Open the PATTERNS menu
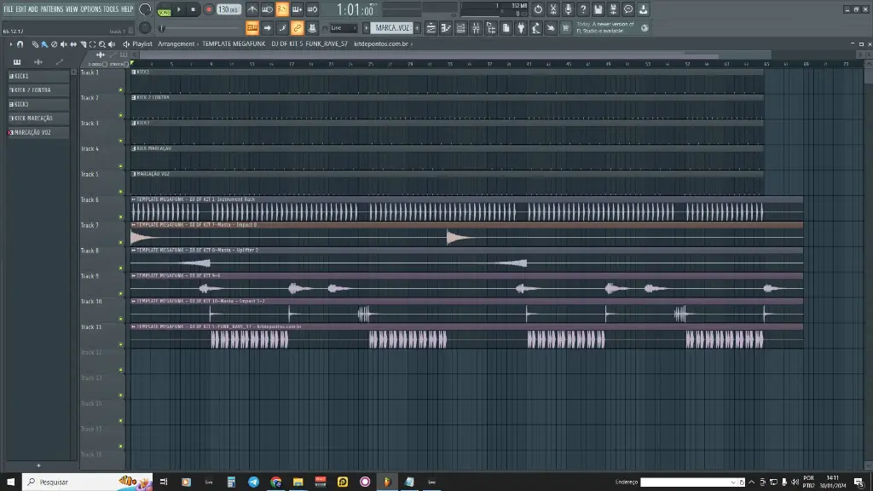Screen dimensions: 873x491 tap(52, 9)
